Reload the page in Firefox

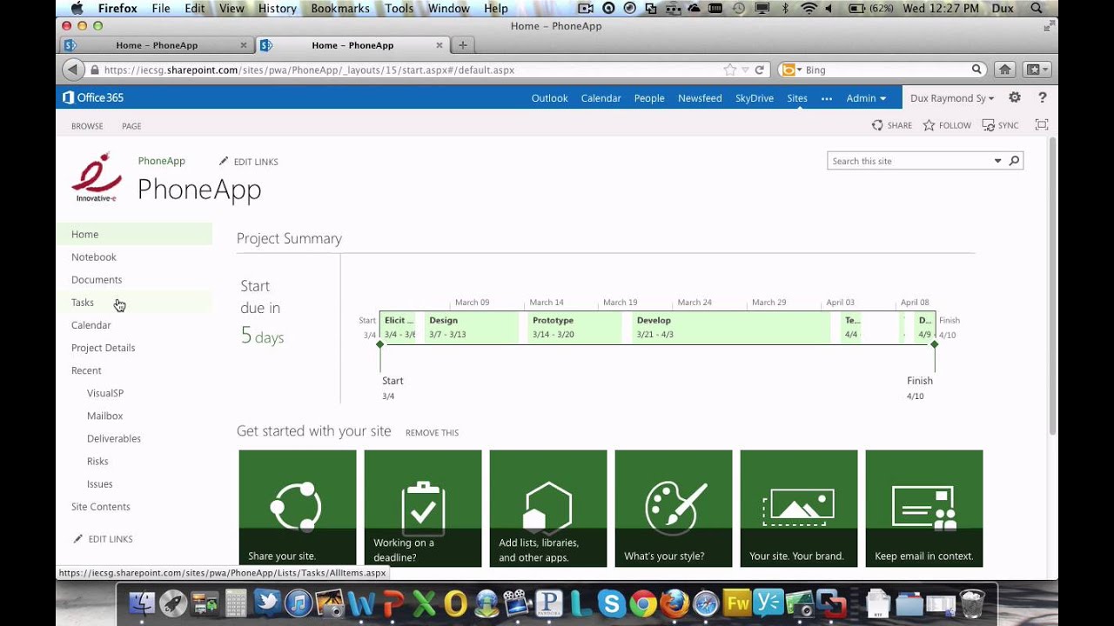click(x=759, y=70)
